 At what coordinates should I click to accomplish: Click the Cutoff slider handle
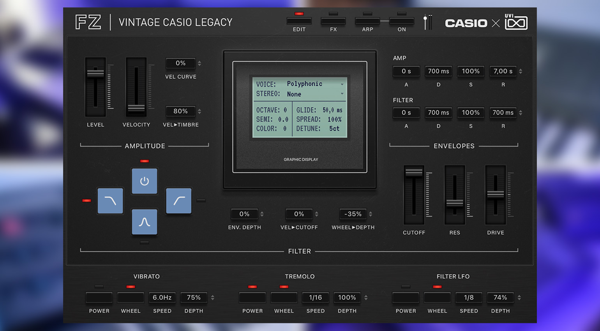(414, 172)
